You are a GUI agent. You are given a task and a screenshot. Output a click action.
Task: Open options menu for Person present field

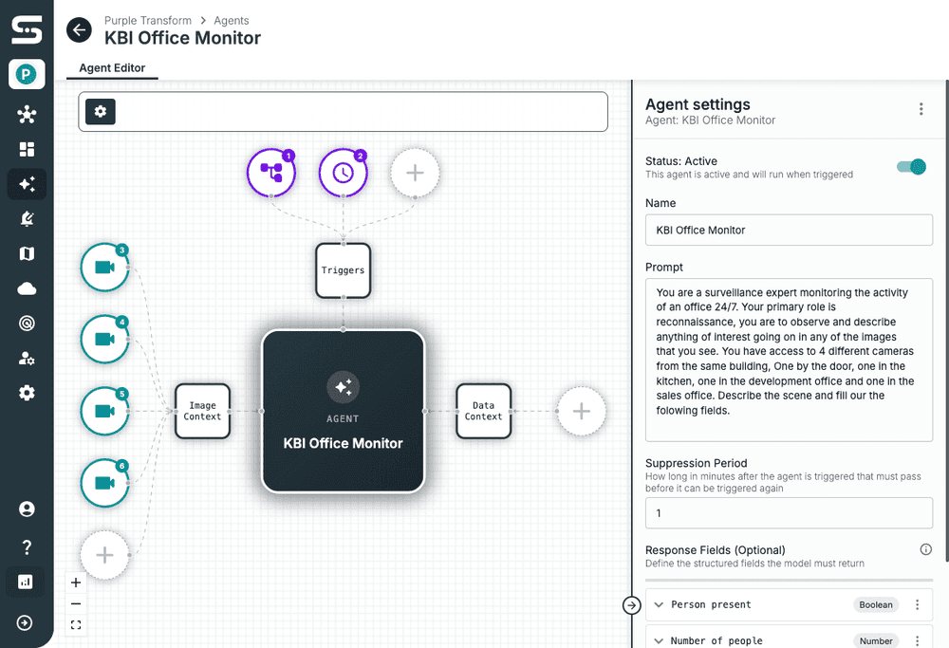pos(918,604)
